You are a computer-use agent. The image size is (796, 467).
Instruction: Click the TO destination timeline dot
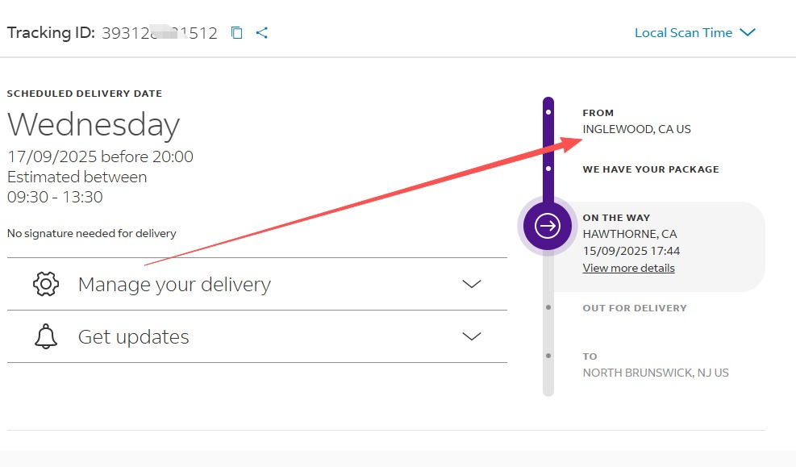pyautogui.click(x=549, y=356)
